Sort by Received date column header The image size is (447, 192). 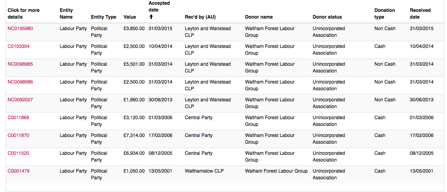[x=420, y=13]
